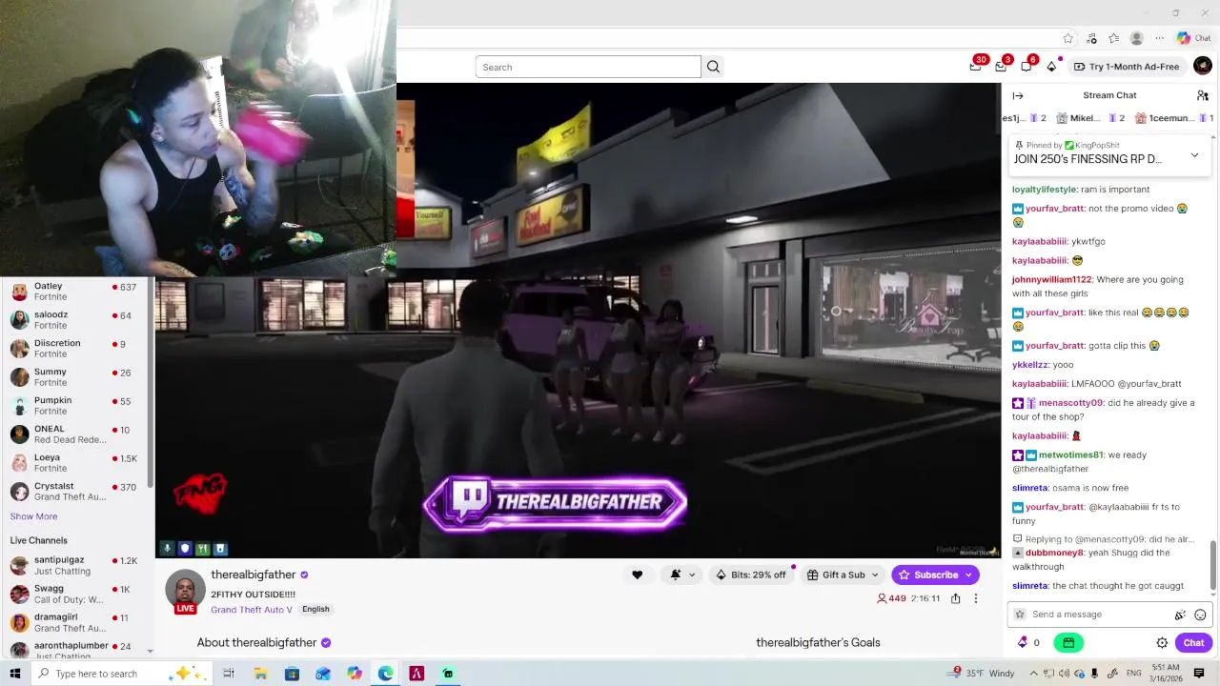Collapse the Stream Chat panel arrow

tap(1018, 95)
